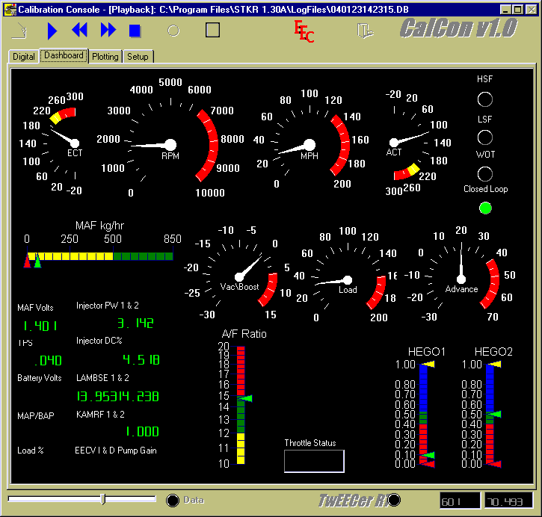Click the blue Rewind button
542x517 pixels.
tap(79, 30)
